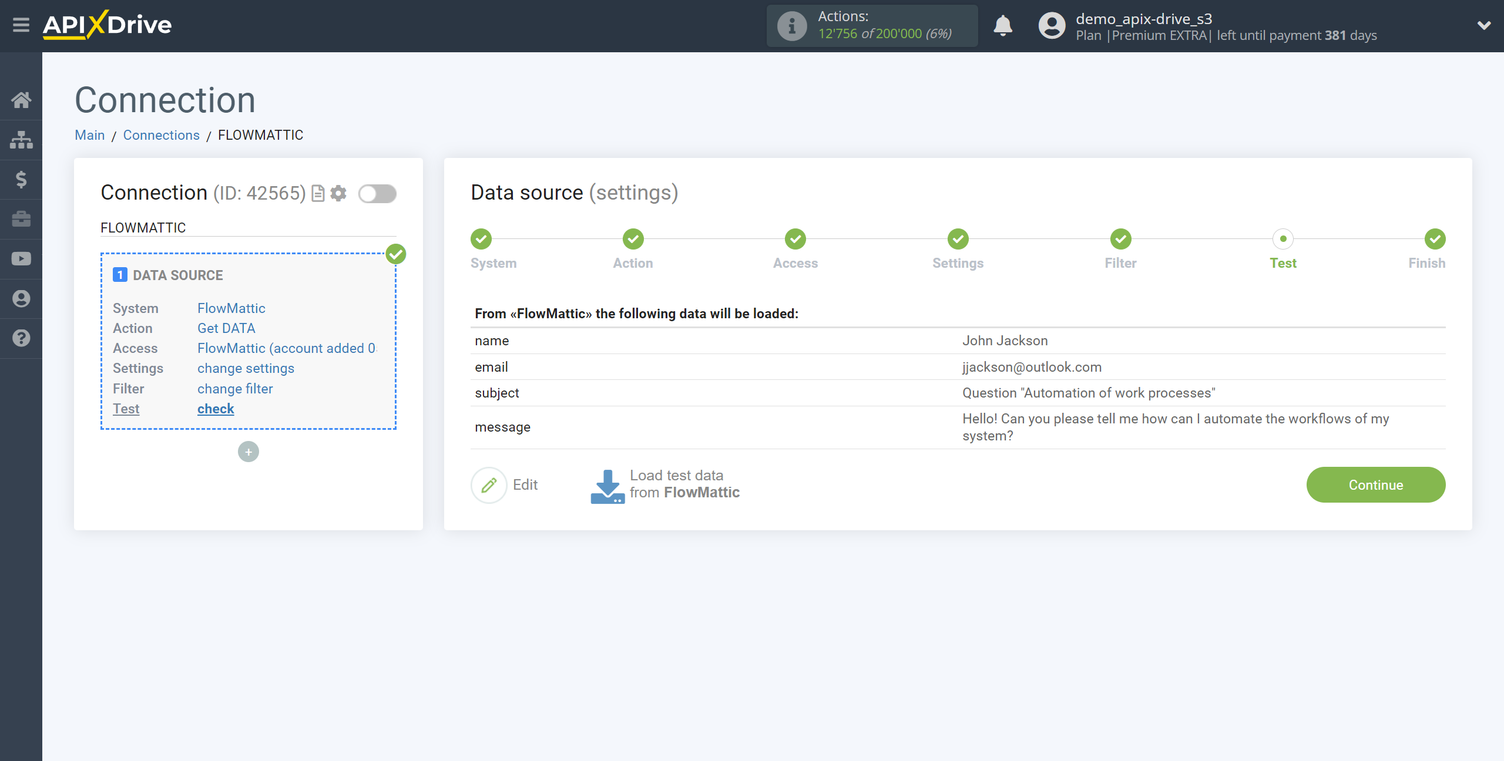Click the ApiX-Drive logo

pos(108,25)
